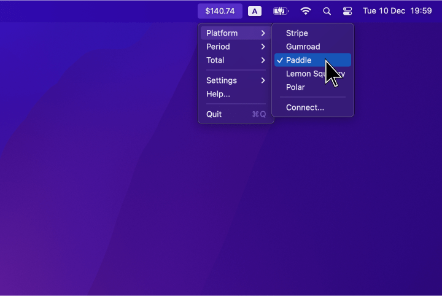
Task: Open the Help... menu item
Action: point(218,94)
